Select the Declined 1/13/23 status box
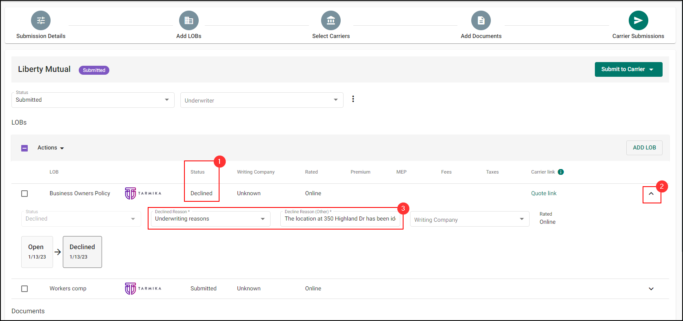 82,252
